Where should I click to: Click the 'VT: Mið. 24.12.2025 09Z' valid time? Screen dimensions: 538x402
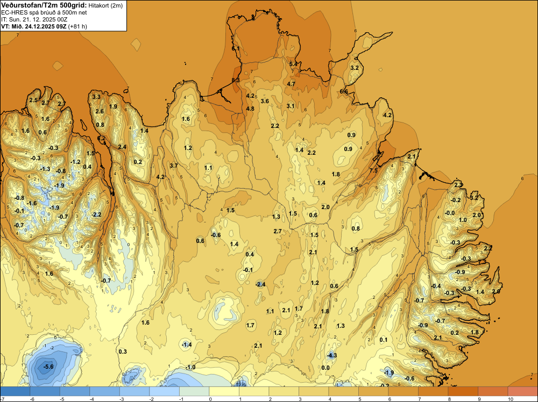pyautogui.click(x=34, y=26)
